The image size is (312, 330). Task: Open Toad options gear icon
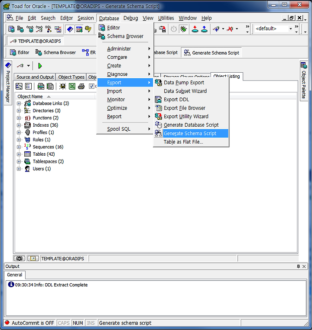coord(88,29)
